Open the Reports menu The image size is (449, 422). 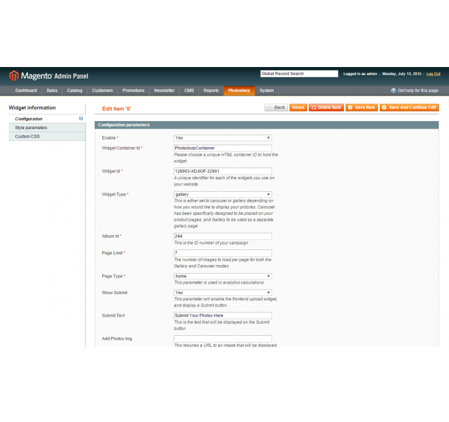tap(211, 91)
